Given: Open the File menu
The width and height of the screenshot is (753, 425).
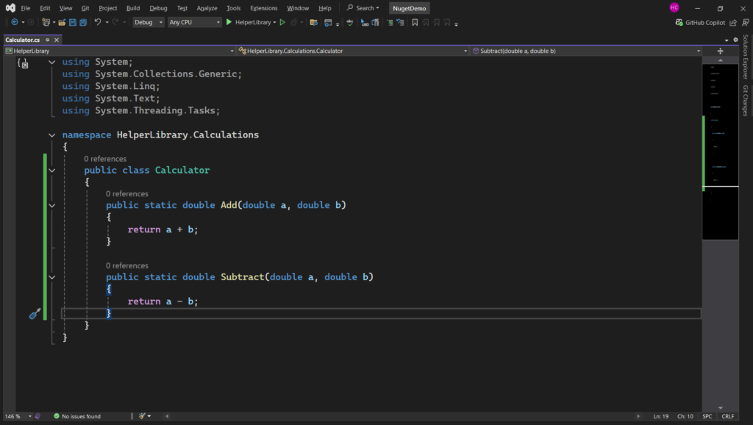Looking at the screenshot, I should point(26,8).
